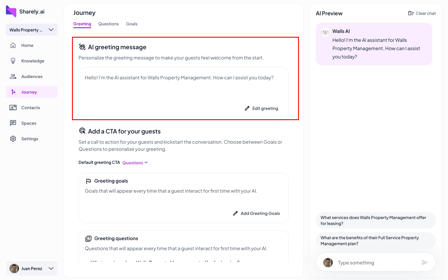
Task: Click the AI greeting message waving-hand icon
Action: click(82, 47)
